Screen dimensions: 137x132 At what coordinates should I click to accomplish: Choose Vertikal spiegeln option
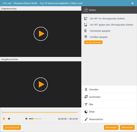click(x=99, y=37)
